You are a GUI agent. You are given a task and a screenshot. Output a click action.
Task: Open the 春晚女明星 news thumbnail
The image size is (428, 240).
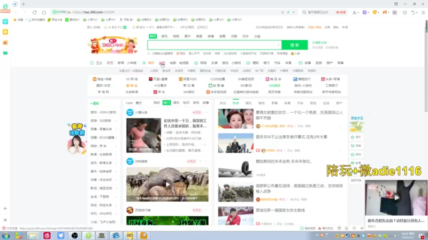(x=235, y=118)
